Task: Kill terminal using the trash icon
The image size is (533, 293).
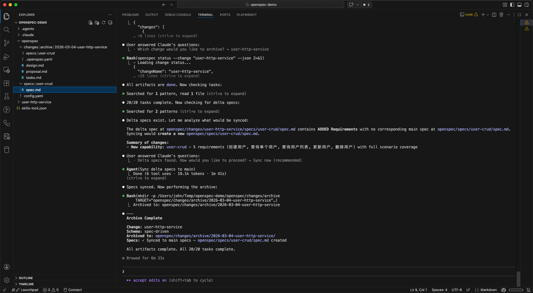Action: click(x=501, y=15)
